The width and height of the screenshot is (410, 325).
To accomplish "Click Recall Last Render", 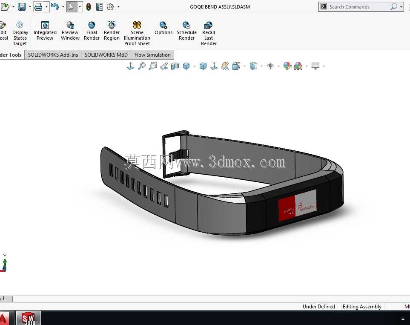I will pyautogui.click(x=209, y=34).
